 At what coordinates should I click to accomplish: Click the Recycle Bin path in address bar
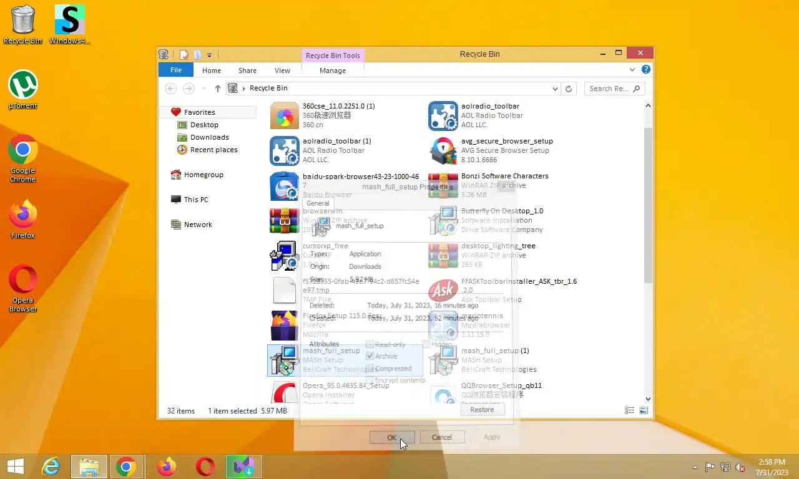coord(268,89)
